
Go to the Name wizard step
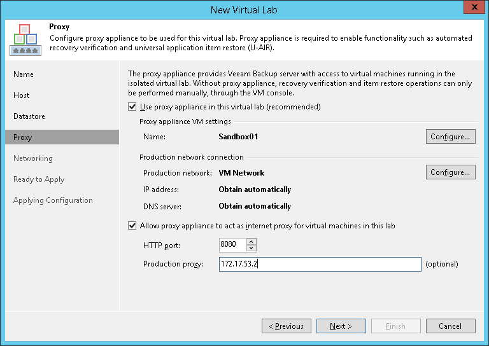click(24, 74)
